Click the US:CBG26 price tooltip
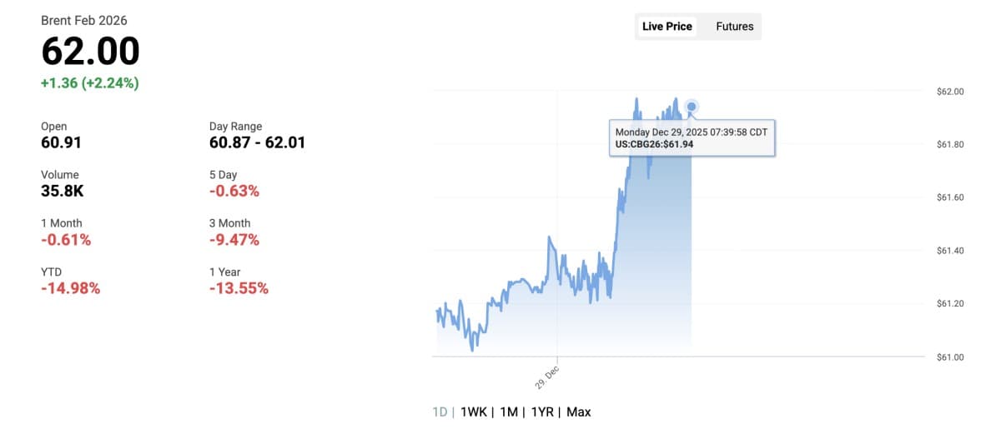 (x=692, y=138)
